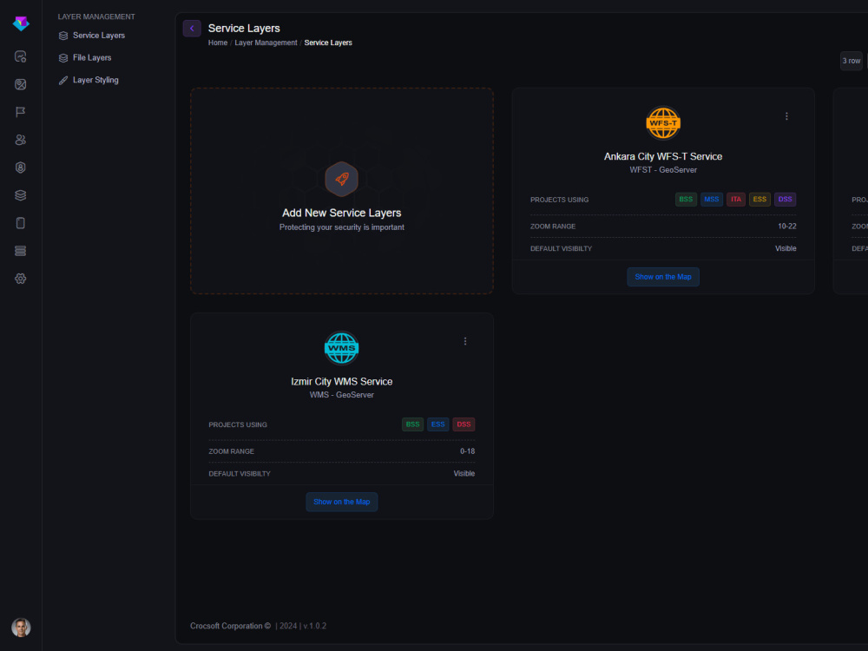Go to Home breadcrumb link
Screen dimensions: 868x651
click(218, 43)
